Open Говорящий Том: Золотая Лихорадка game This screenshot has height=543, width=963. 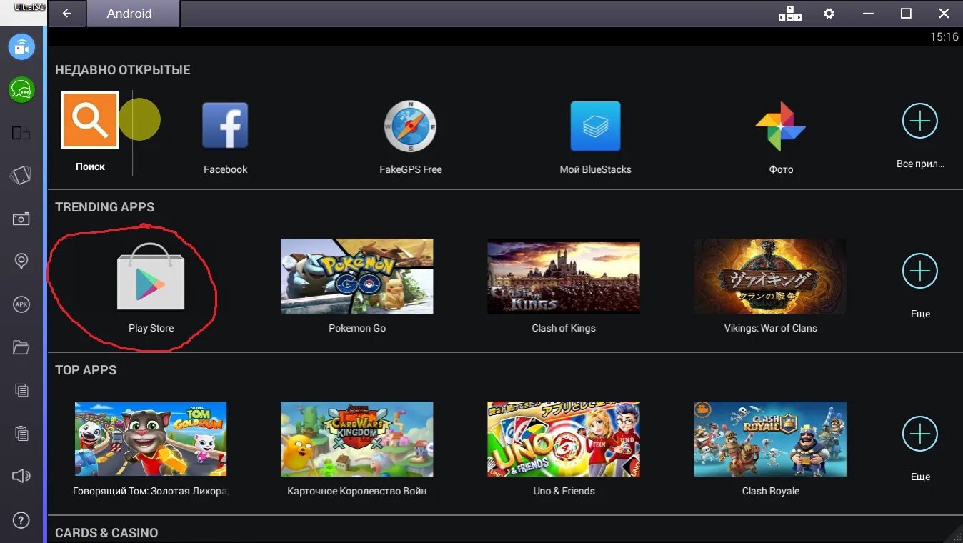(151, 439)
